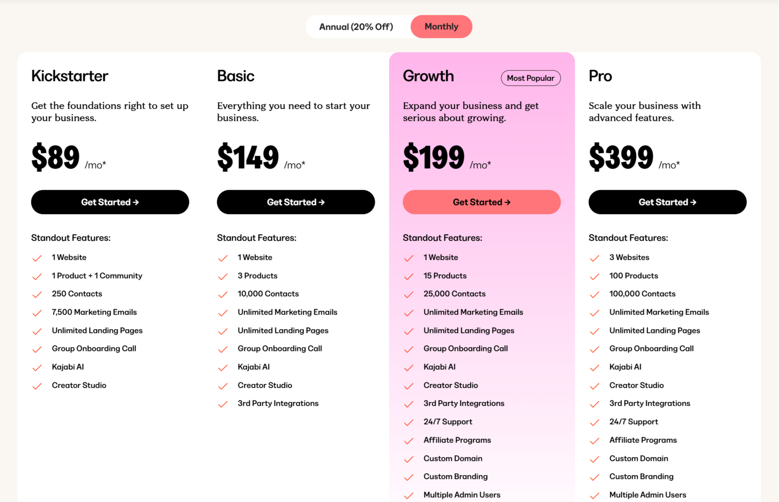
Task: Click checkmark next to Kickstarter Kajabi AI
Action: 37,367
